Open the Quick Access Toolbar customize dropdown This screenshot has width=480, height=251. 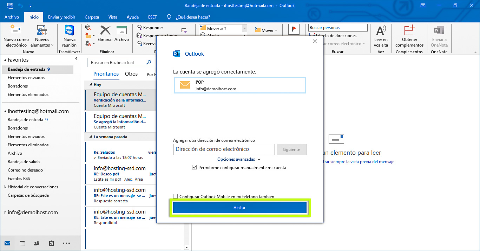[30, 6]
